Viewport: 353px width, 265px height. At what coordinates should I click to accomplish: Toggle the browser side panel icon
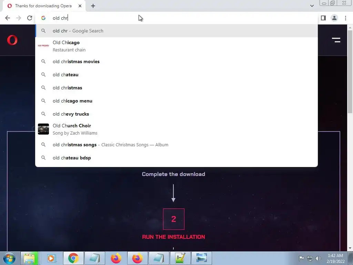click(323, 18)
